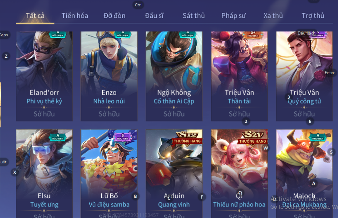Switch to the Tiến hóa tab
This screenshot has width=338, height=219.
[x=75, y=16]
